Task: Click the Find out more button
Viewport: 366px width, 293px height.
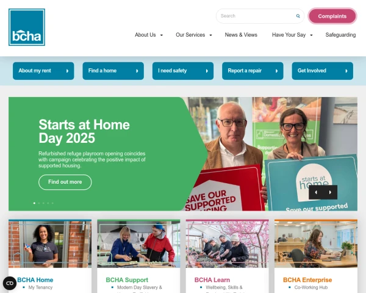Action: pos(65,182)
